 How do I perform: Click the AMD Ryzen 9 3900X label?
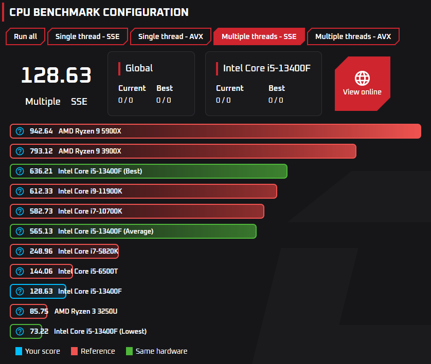coord(90,151)
